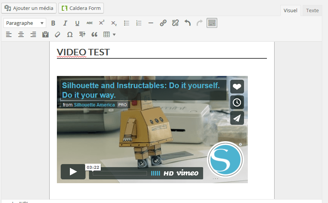Apply subscript formatting
328x203 pixels.
(x=114, y=23)
